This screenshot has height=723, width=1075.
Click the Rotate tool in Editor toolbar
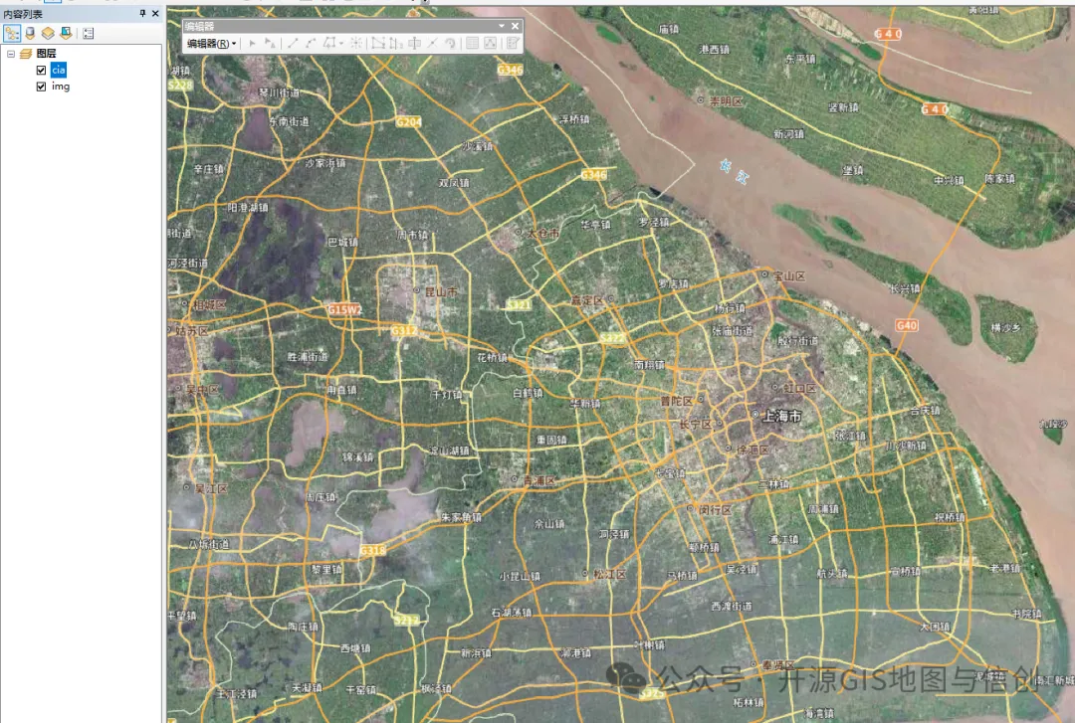pyautogui.click(x=450, y=44)
